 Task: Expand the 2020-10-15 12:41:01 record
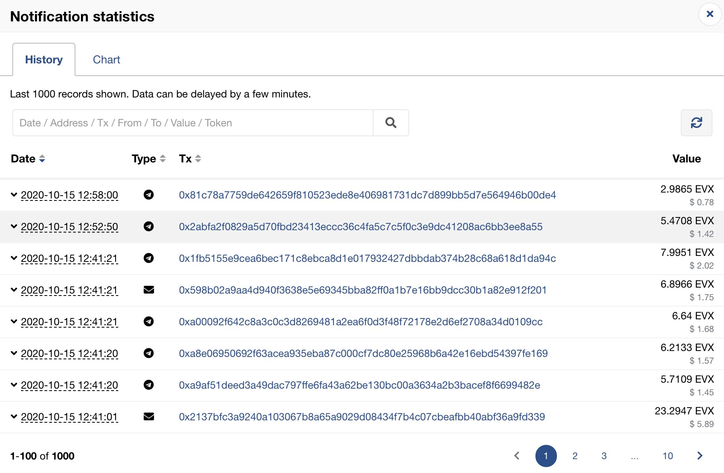[x=14, y=417]
